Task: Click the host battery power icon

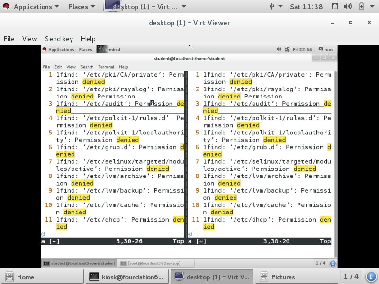Action: [361, 6]
